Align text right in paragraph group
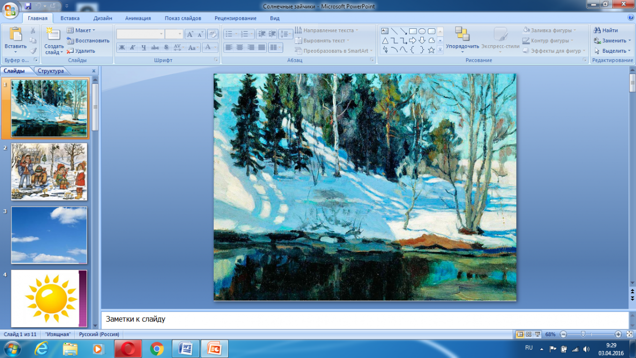This screenshot has width=636, height=358. point(250,48)
